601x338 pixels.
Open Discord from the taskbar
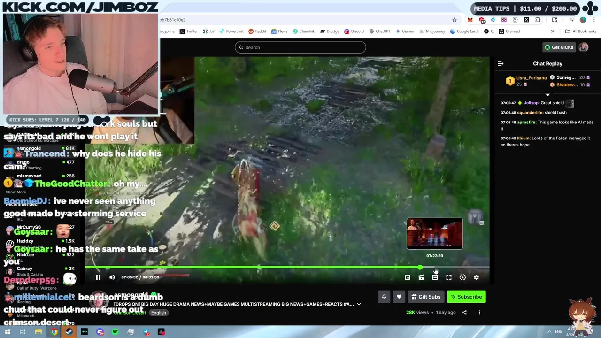pos(100,332)
